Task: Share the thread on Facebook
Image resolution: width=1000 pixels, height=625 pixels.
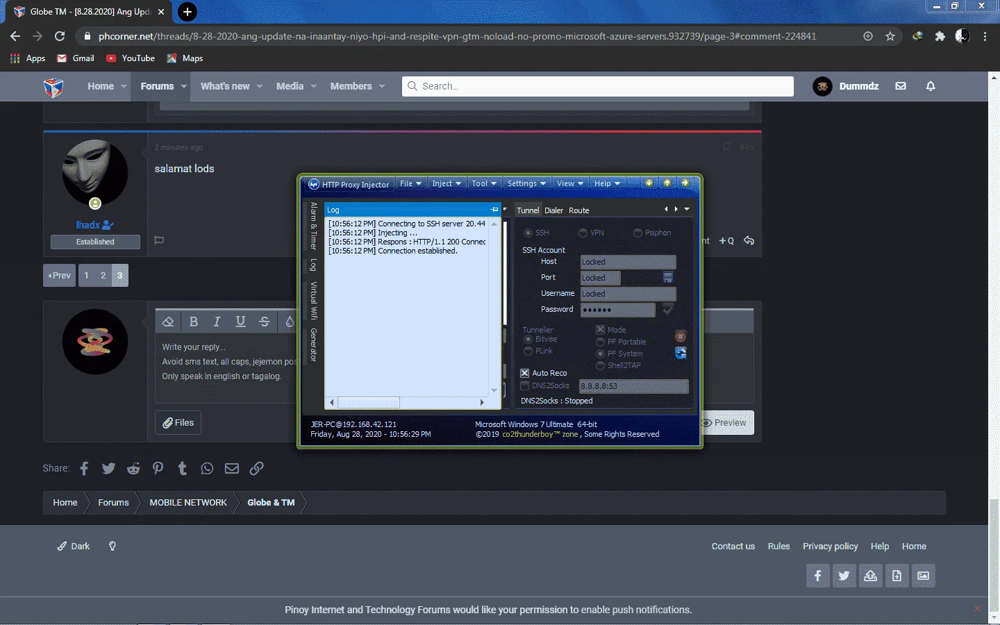Action: pos(84,469)
